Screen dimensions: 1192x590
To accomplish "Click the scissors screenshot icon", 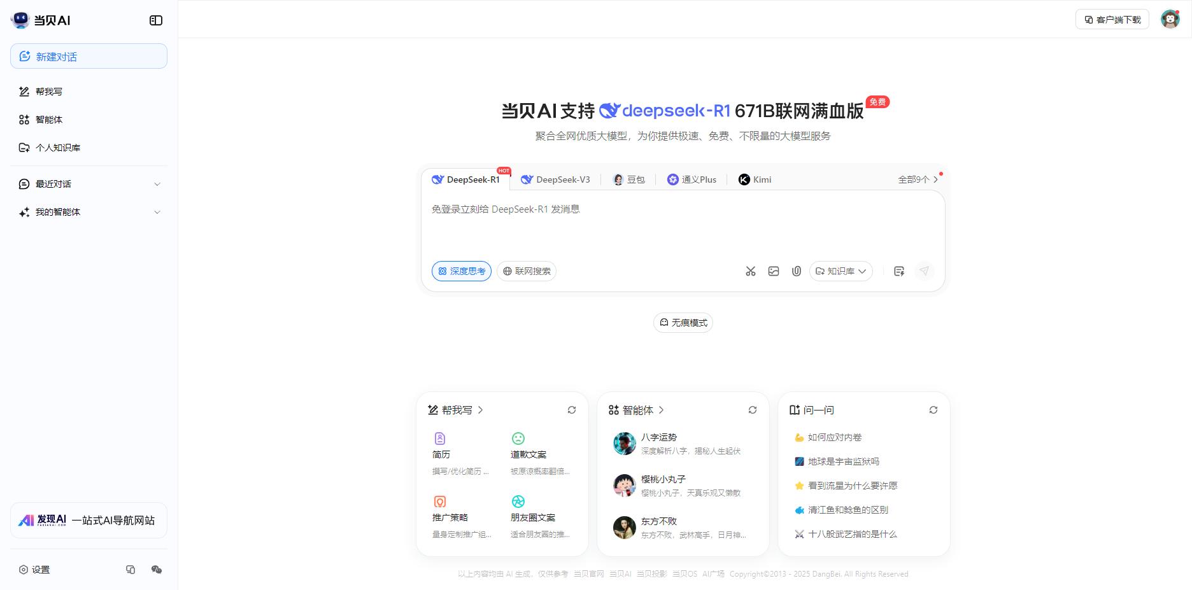I will (751, 271).
